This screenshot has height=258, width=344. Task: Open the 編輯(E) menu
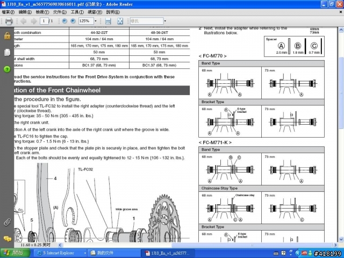25,12
